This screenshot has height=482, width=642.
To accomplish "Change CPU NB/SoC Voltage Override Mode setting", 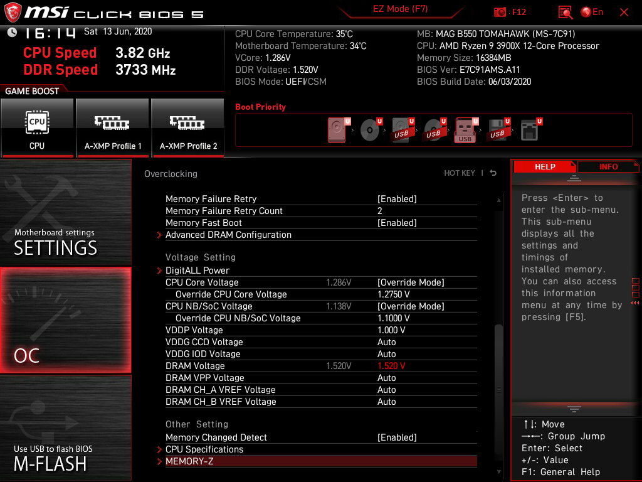I will pos(411,306).
